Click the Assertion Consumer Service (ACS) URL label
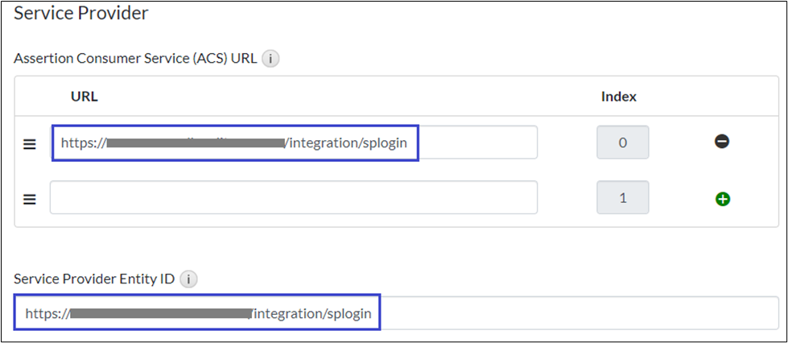This screenshot has height=343, width=788. coord(135,59)
